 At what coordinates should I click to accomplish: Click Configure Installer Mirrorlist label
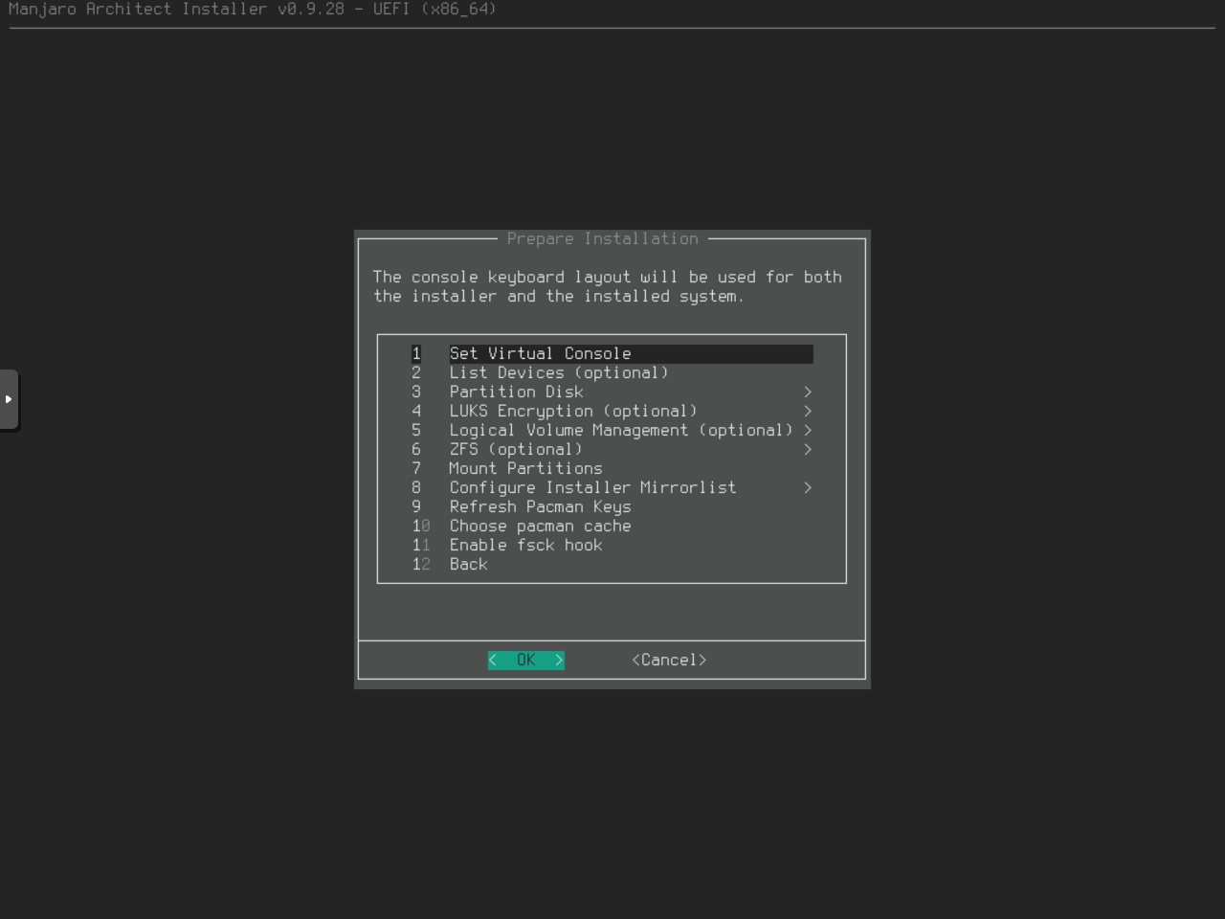click(592, 488)
